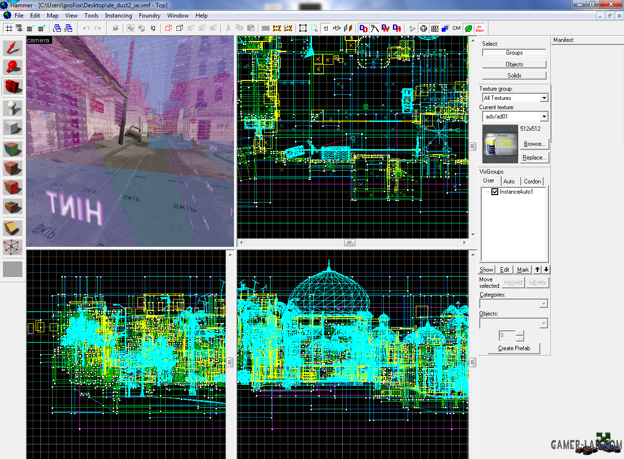Click the red Hide selected objects icon
This screenshot has width=624, height=459.
tap(168, 28)
